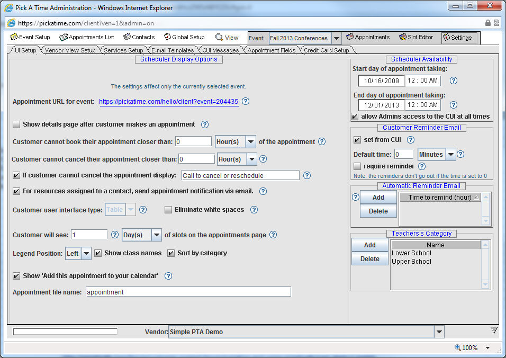Toggle the 'set from CUI' checkbox
The width and height of the screenshot is (506, 358).
coord(357,140)
